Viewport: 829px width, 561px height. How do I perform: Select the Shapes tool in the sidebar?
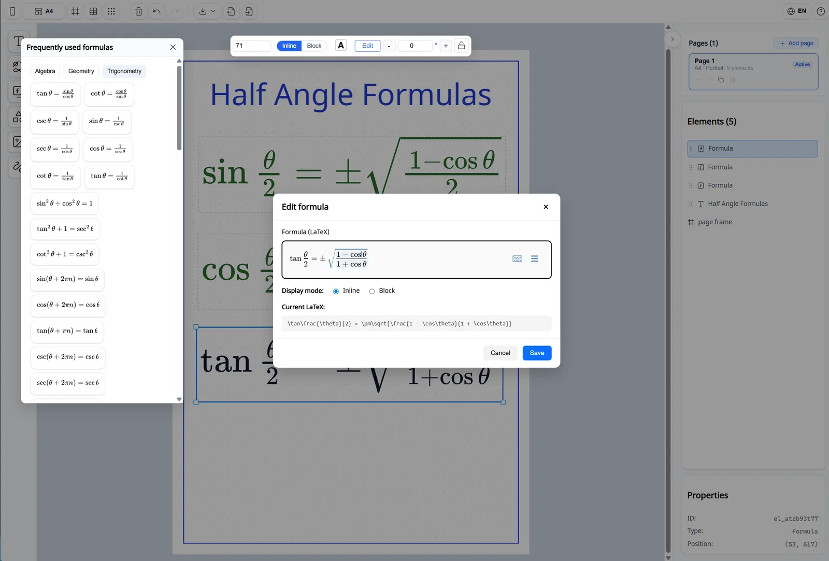click(17, 117)
